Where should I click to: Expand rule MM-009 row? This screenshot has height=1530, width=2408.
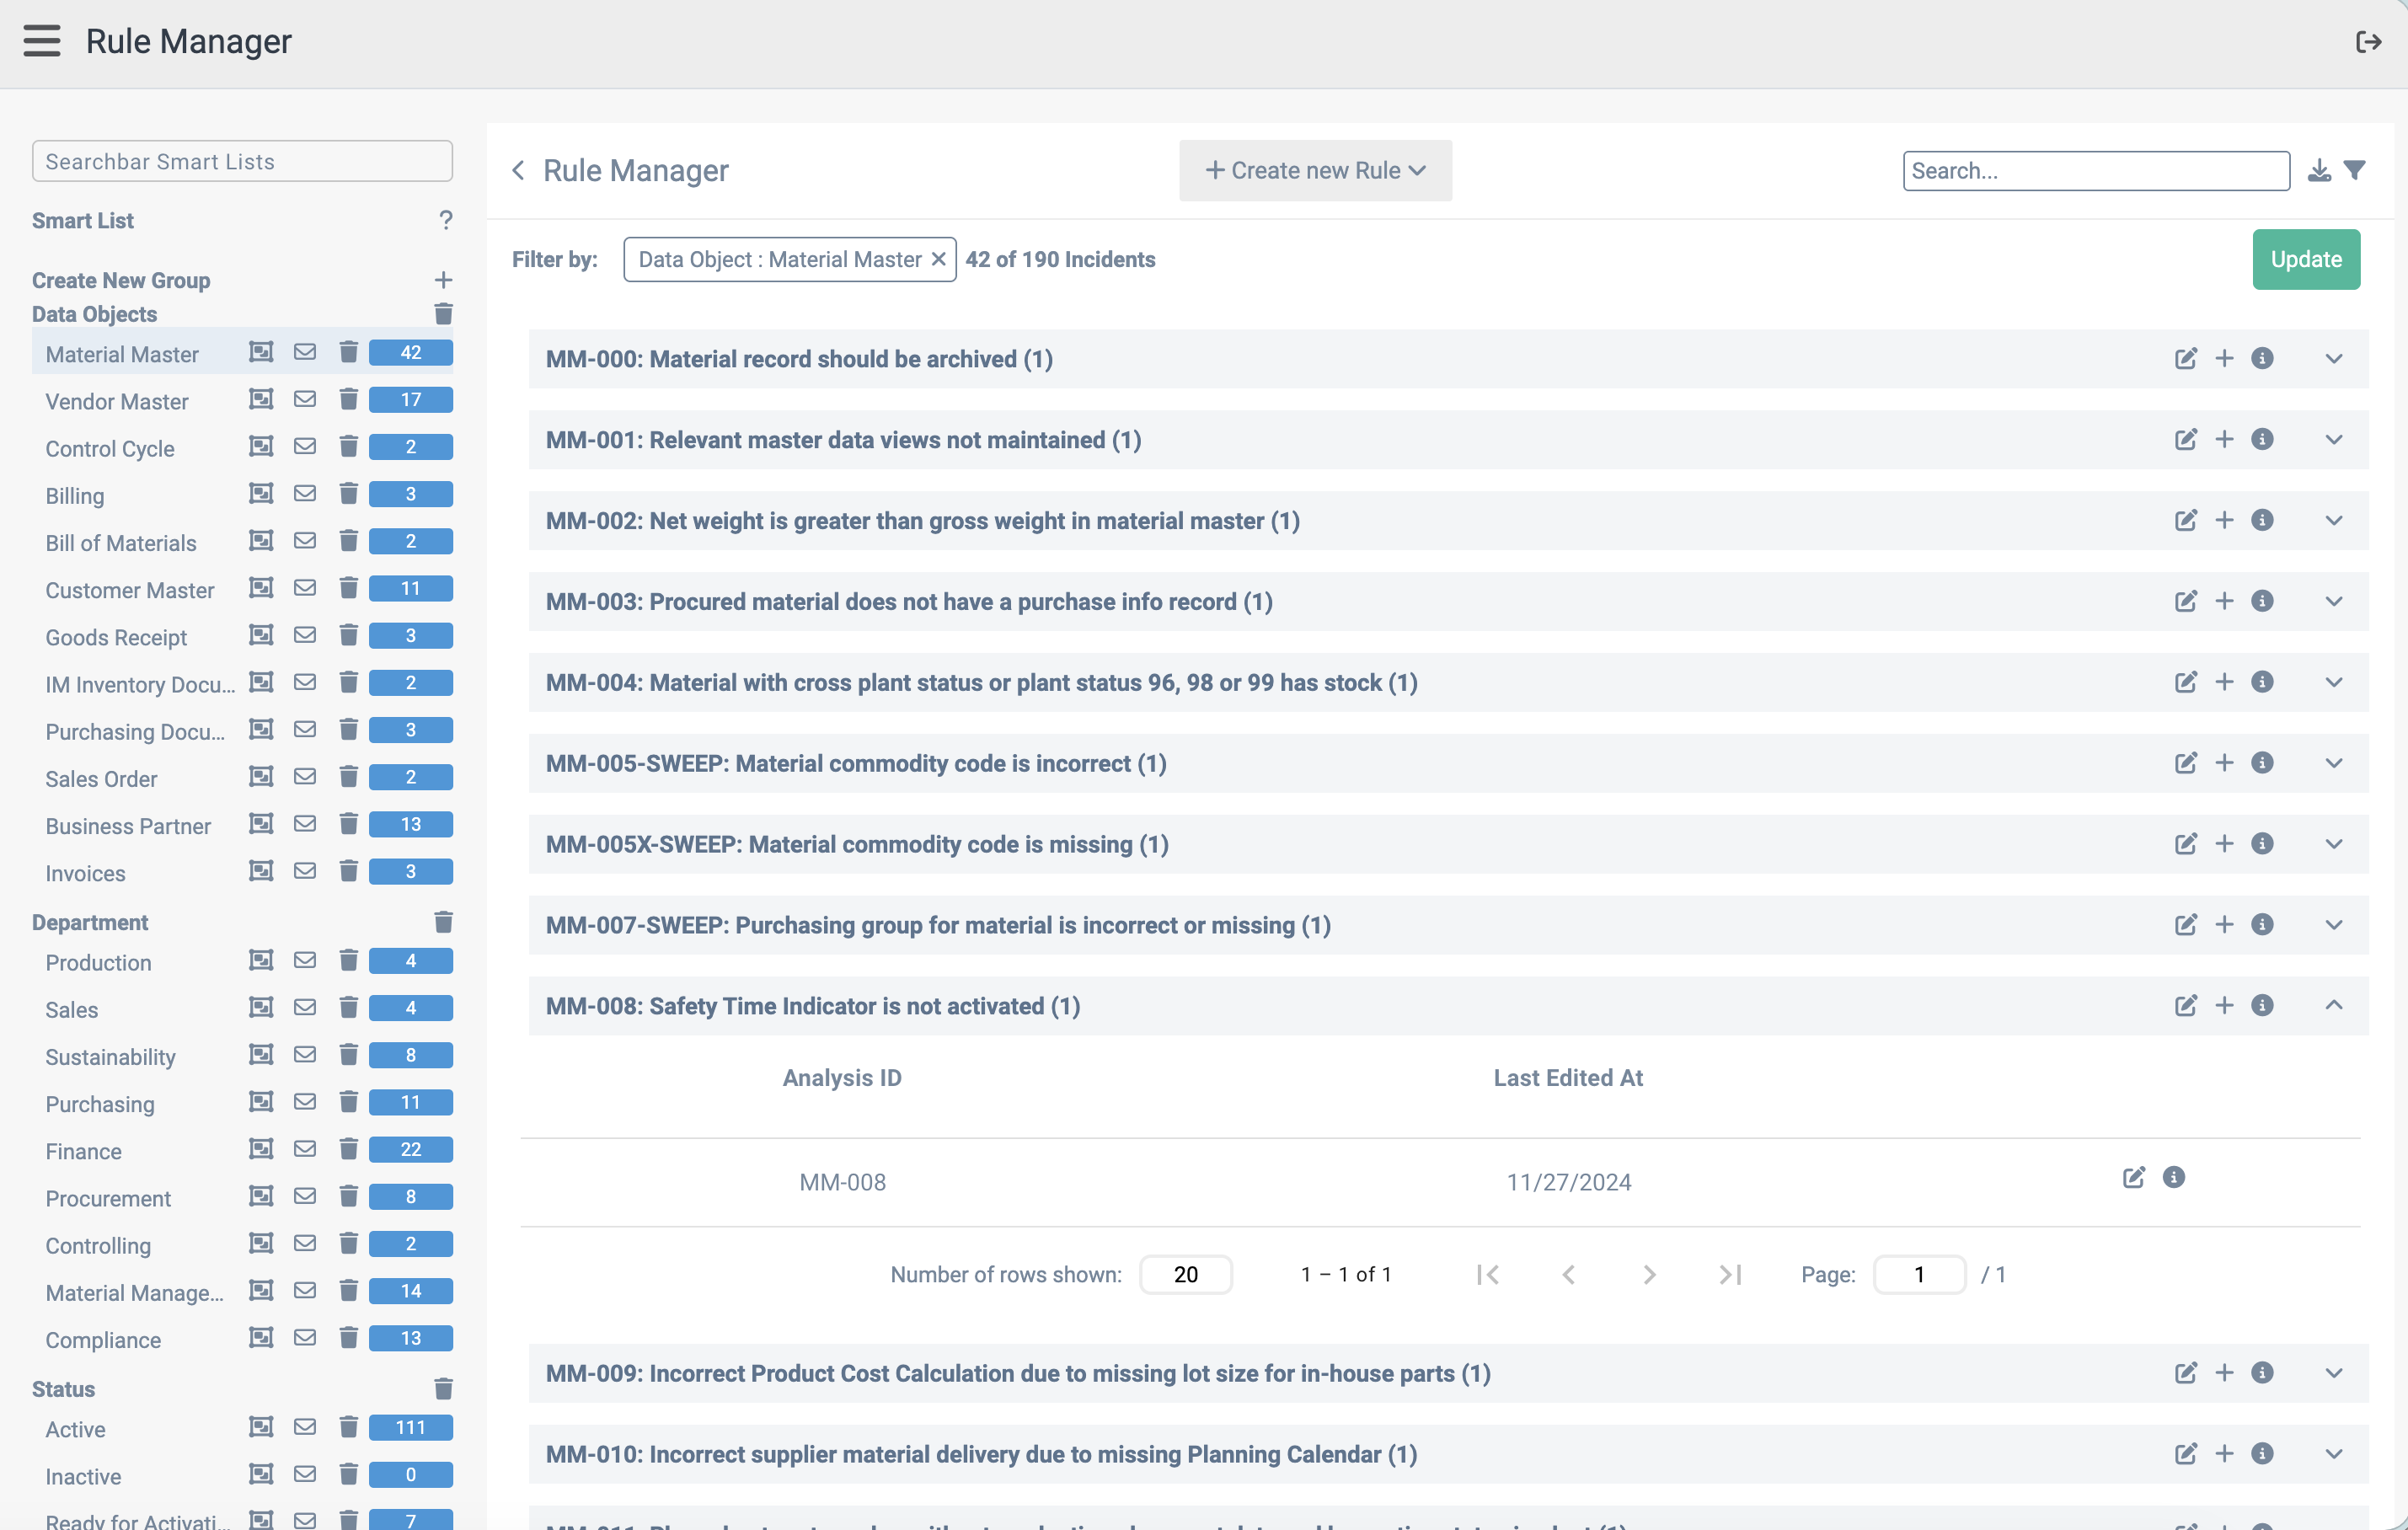coord(2333,1373)
